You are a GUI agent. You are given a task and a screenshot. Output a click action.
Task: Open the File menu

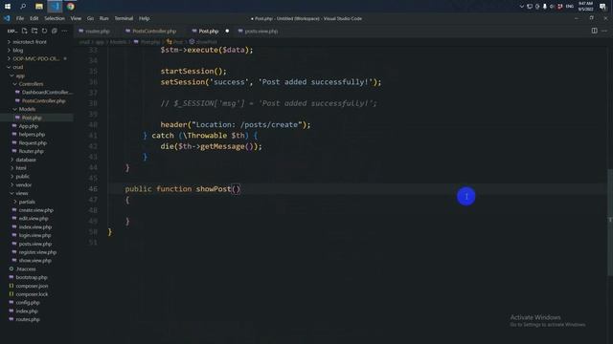20,18
